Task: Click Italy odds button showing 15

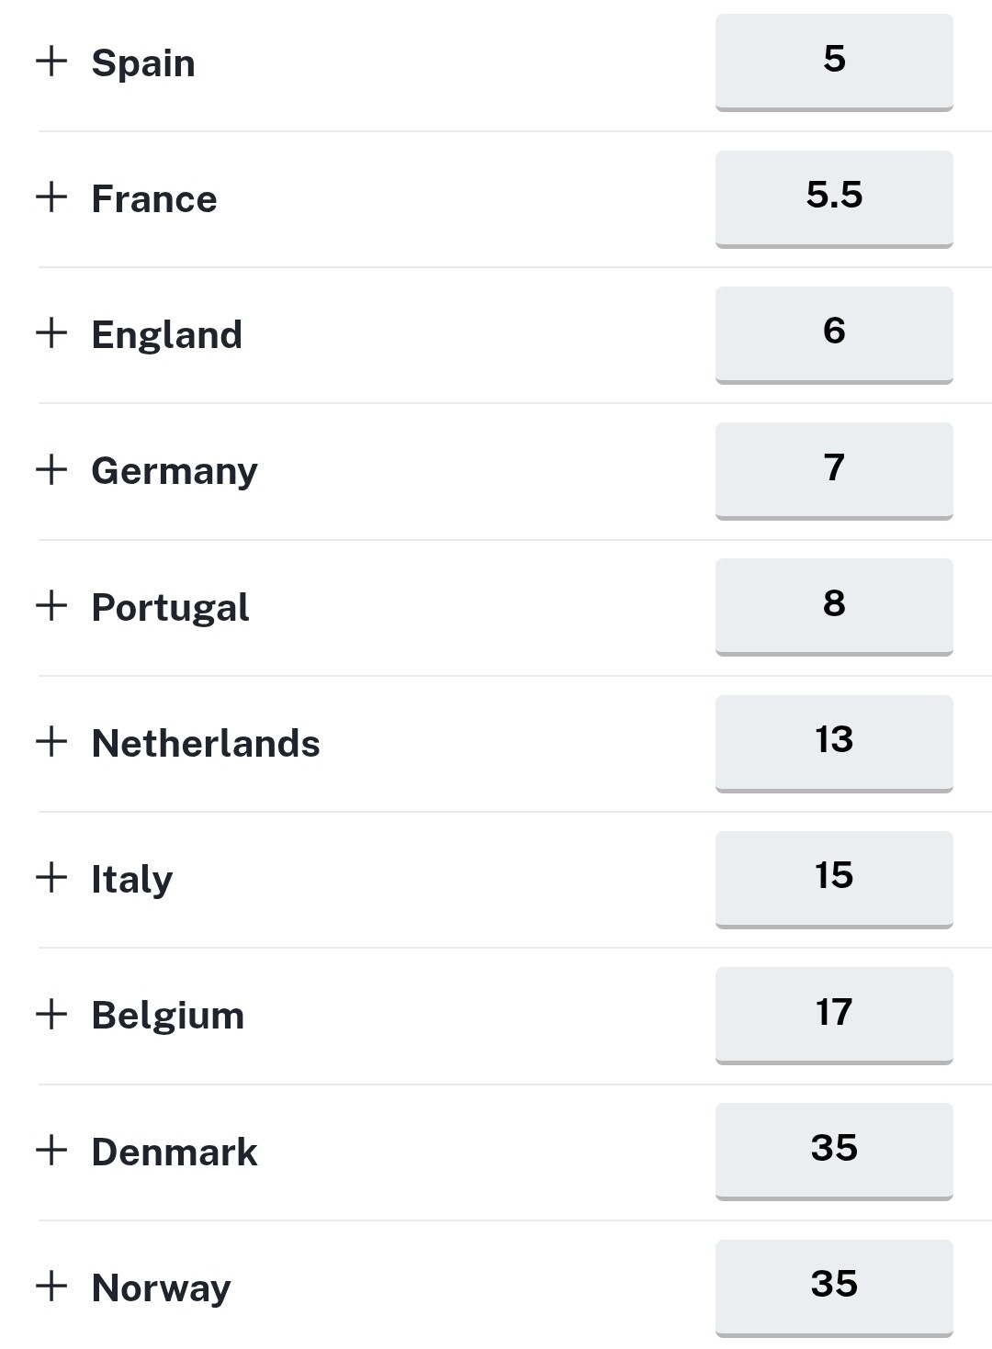Action: (834, 878)
